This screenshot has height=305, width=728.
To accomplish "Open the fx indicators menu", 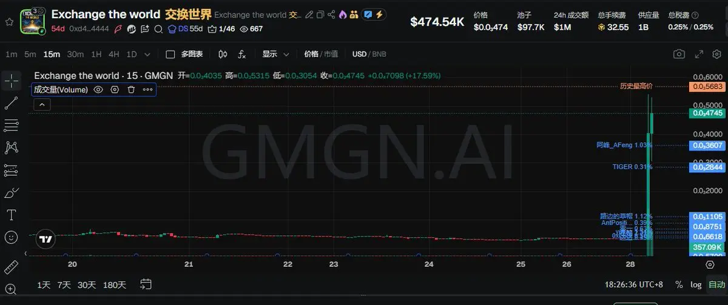I will pos(241,54).
